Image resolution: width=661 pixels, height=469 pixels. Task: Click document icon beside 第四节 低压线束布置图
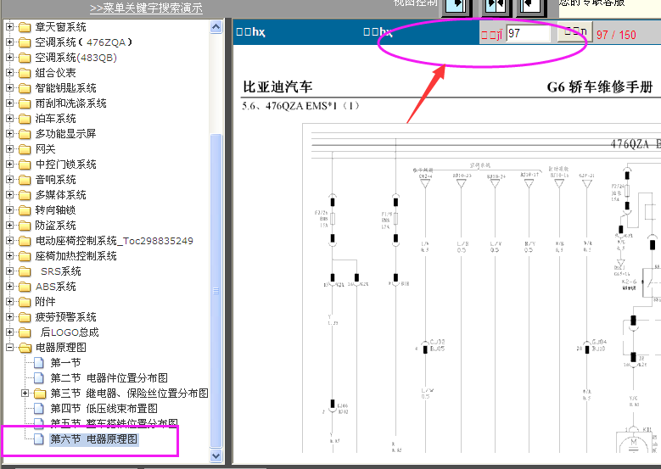[x=39, y=409]
